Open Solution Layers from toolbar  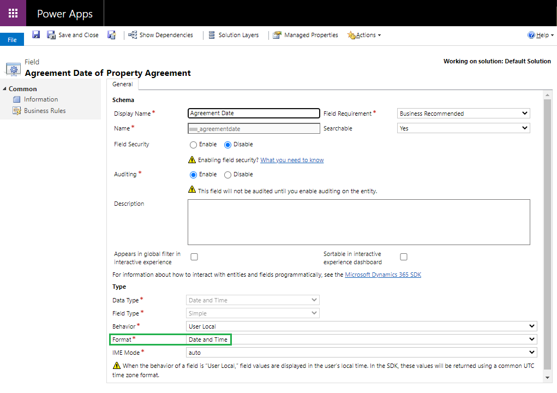pyautogui.click(x=233, y=35)
